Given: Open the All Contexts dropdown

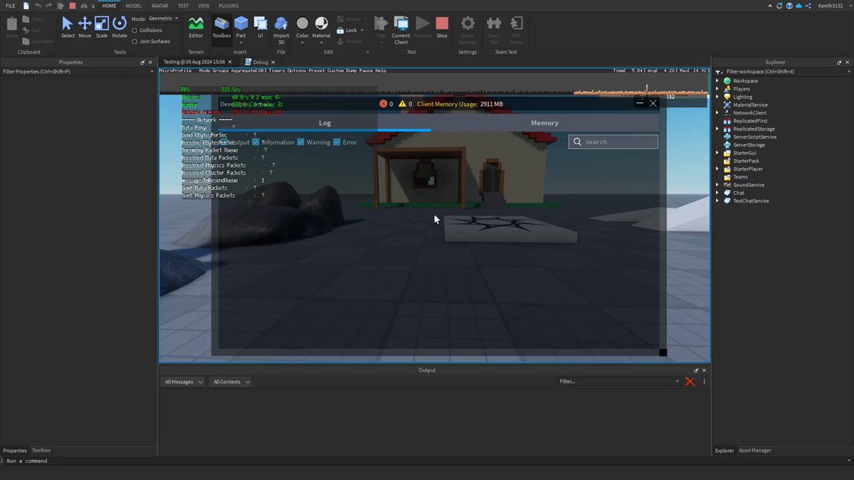Looking at the screenshot, I should tap(231, 382).
